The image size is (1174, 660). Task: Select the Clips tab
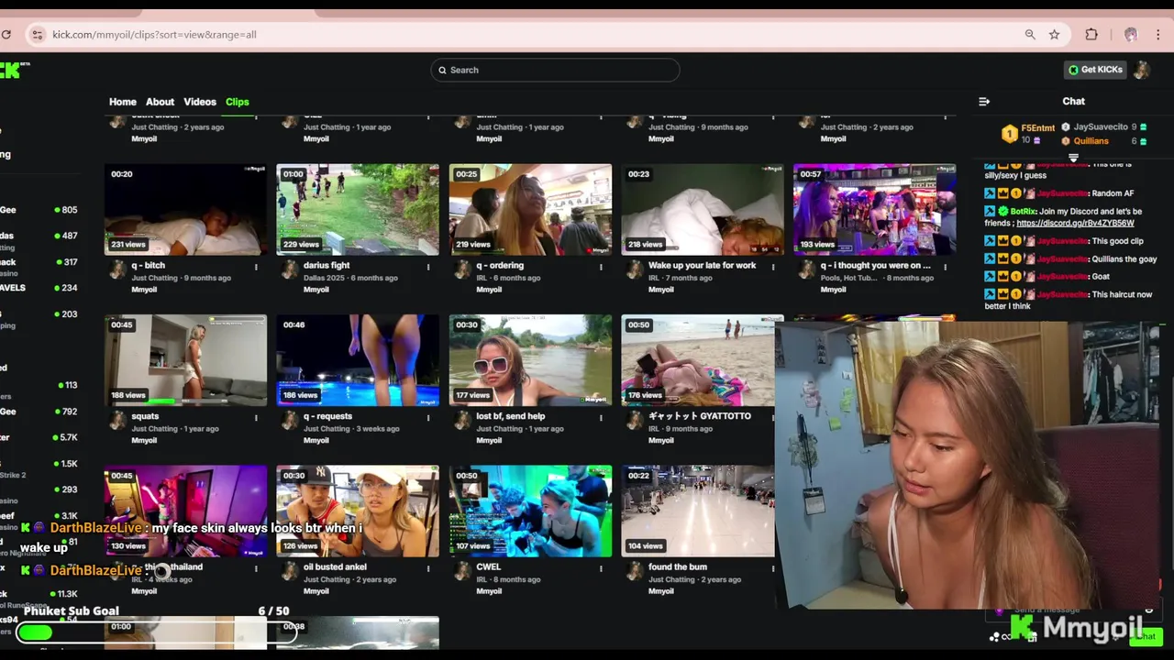[x=238, y=102]
